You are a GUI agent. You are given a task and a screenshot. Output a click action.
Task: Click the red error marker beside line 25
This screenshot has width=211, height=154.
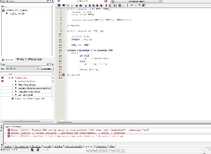pos(63,75)
